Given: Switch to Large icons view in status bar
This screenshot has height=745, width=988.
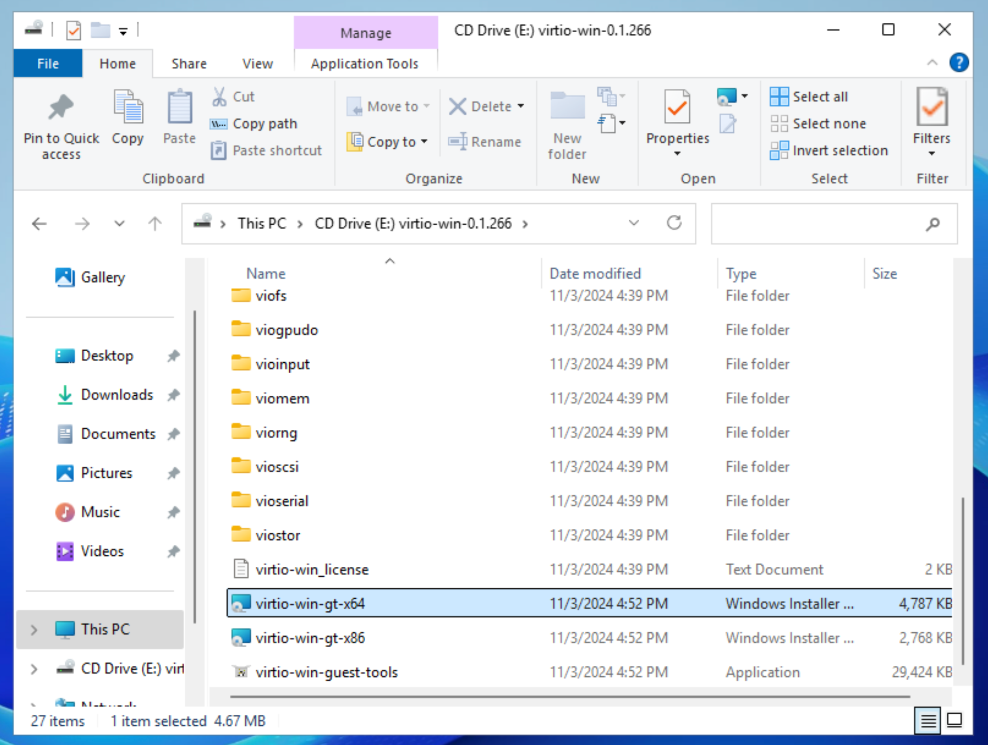Looking at the screenshot, I should click(x=954, y=720).
